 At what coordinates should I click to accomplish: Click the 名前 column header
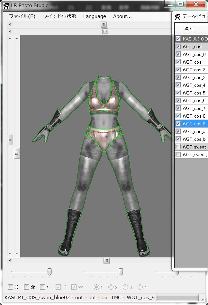pos(195,29)
